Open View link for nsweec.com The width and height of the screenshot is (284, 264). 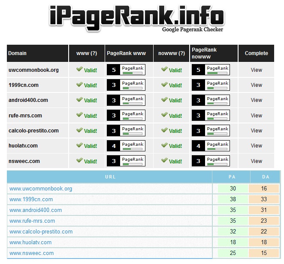256,161
